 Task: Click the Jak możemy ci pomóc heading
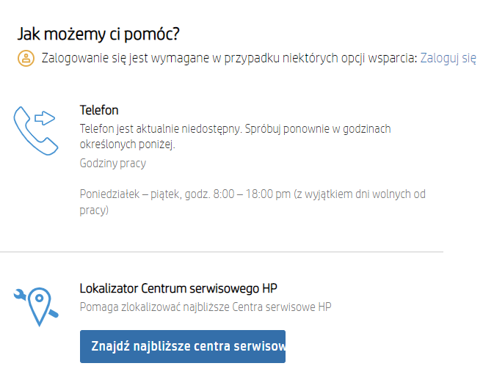coord(98,34)
